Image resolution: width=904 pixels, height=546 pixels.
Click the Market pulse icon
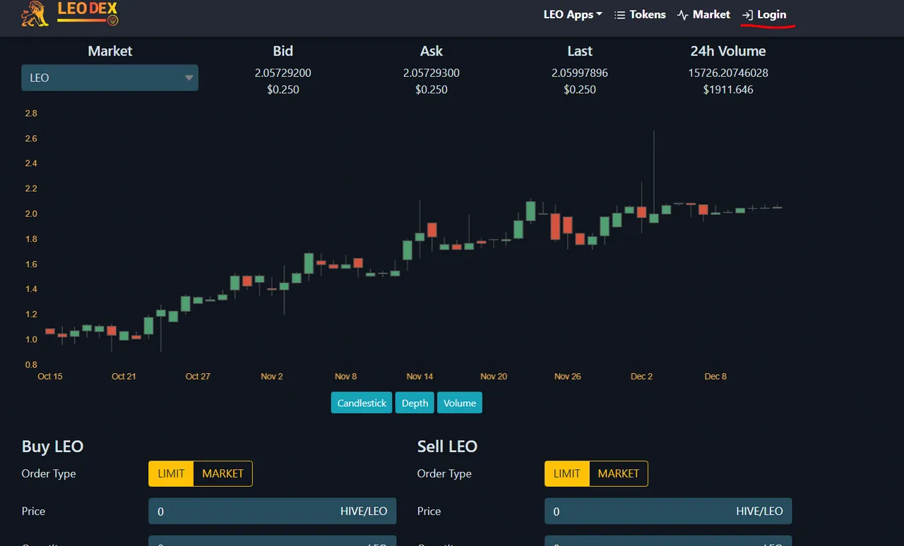pos(682,15)
